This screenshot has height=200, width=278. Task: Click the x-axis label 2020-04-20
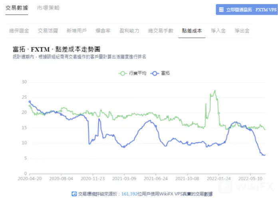pos(30,178)
